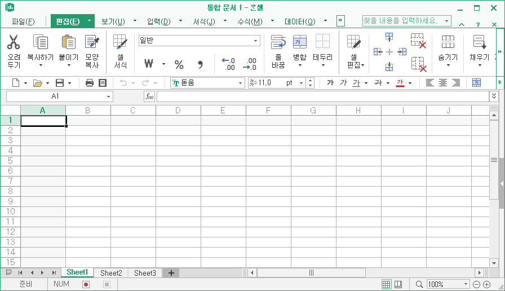Open the Formula (수식) menu
Viewport: 505px width, 291px height.
tap(250, 21)
